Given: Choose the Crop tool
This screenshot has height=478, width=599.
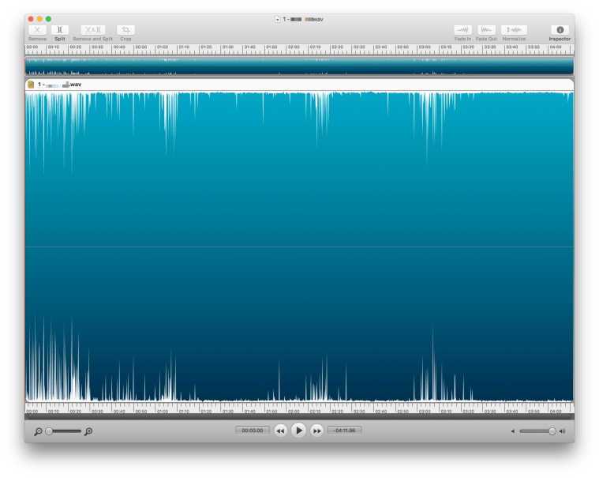Looking at the screenshot, I should 125,30.
